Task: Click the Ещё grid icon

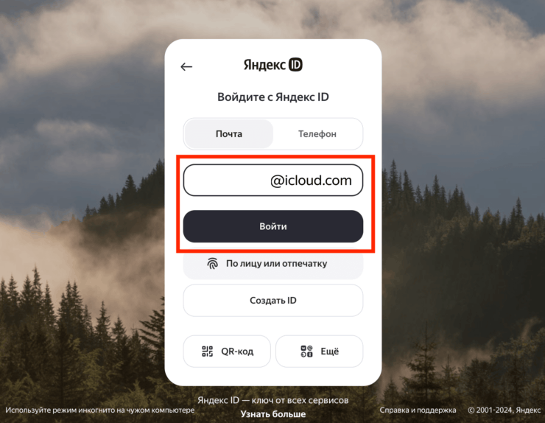Action: (306, 352)
